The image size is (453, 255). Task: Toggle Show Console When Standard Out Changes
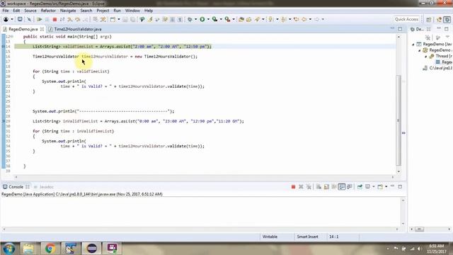pos(342,187)
